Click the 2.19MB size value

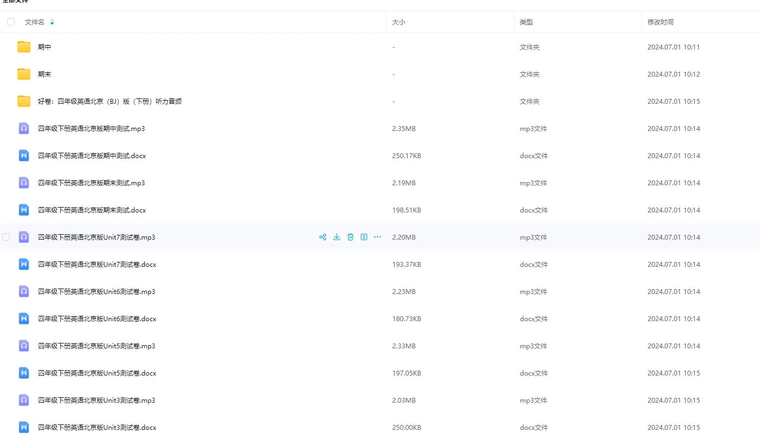[x=404, y=183]
